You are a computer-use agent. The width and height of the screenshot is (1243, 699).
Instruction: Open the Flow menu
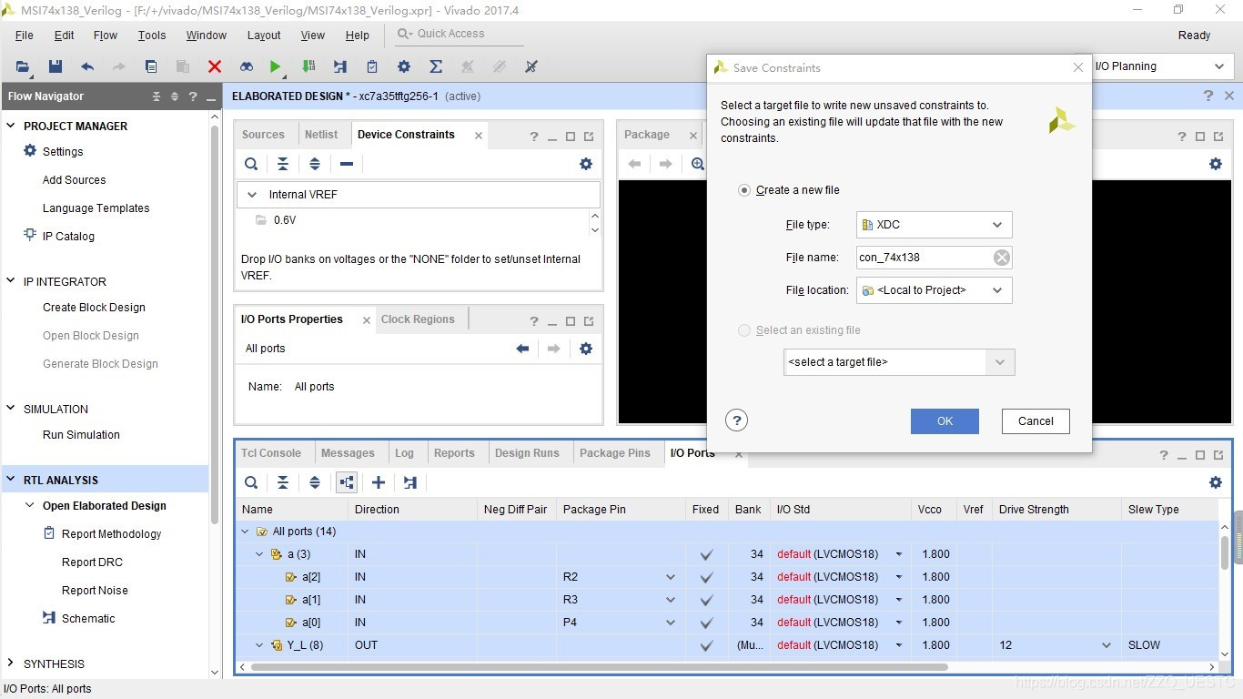106,35
